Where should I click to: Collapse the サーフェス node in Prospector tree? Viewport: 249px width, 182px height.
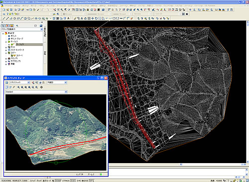click(x=6, y=42)
